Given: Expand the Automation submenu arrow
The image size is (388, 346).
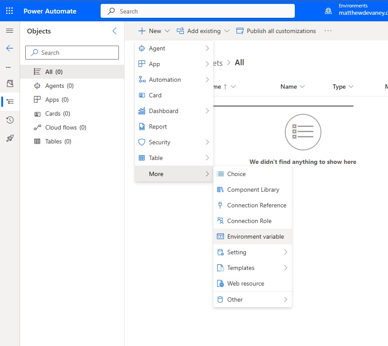Looking at the screenshot, I should [x=207, y=80].
